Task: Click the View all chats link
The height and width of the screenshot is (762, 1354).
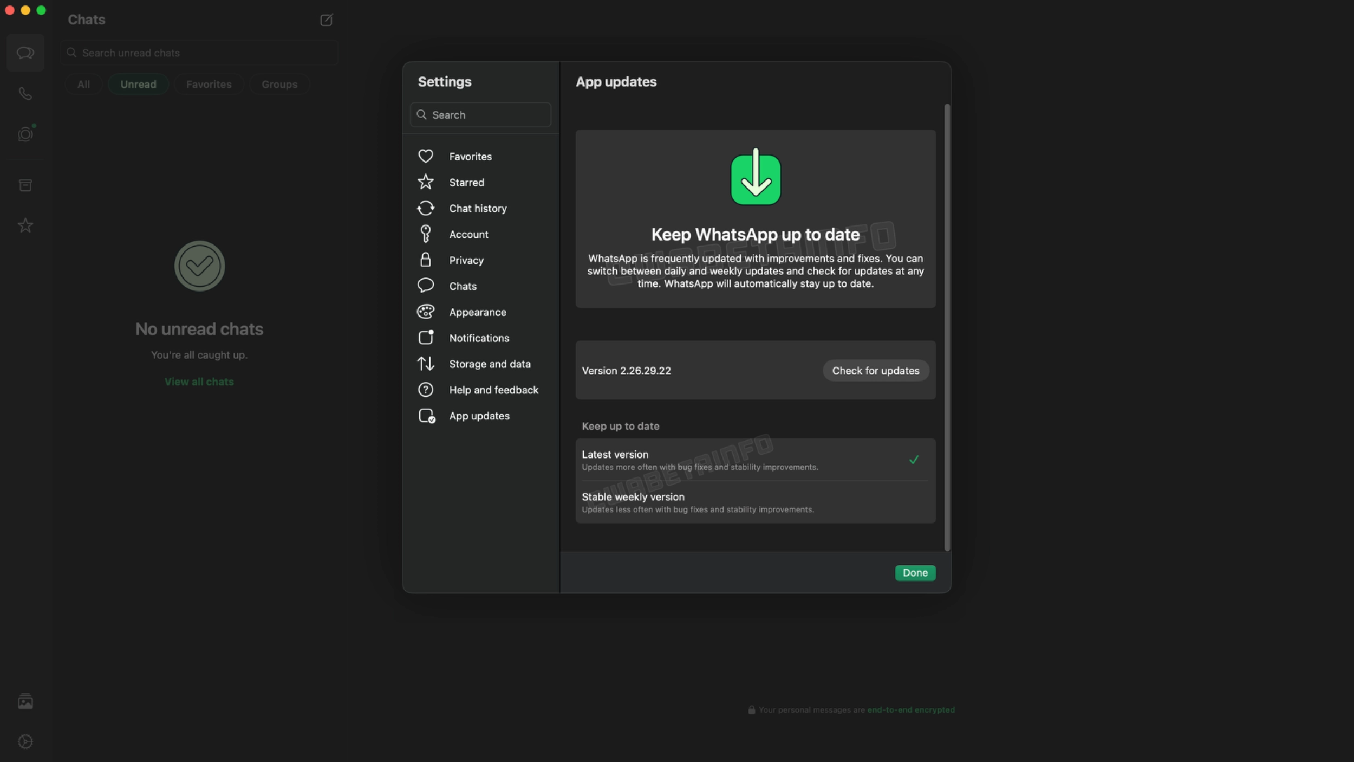Action: pos(199,382)
